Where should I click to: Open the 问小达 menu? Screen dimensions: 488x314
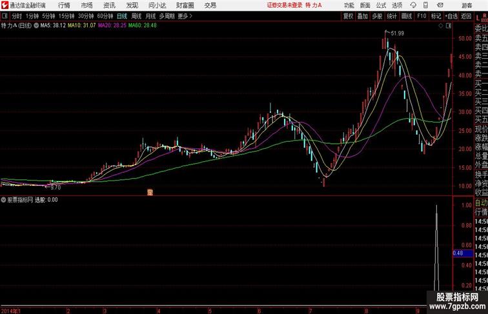157,5
